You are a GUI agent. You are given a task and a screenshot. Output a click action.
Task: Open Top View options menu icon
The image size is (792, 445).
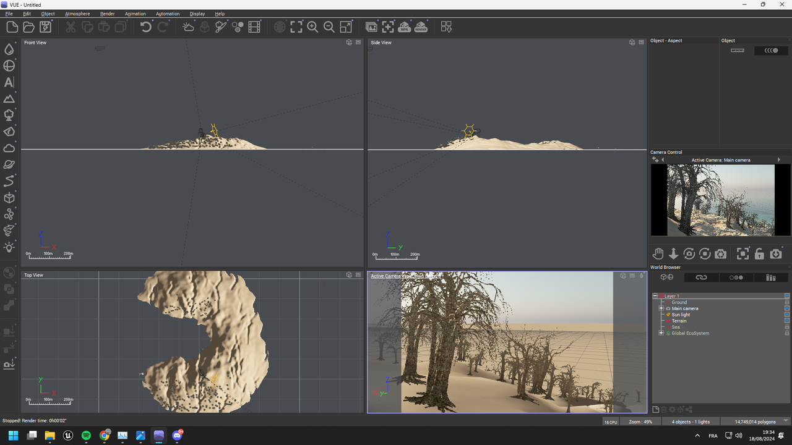pos(358,275)
